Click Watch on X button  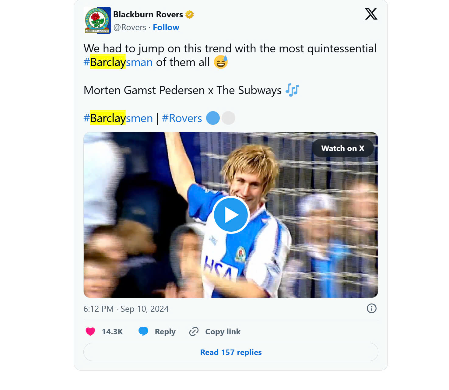coord(342,148)
